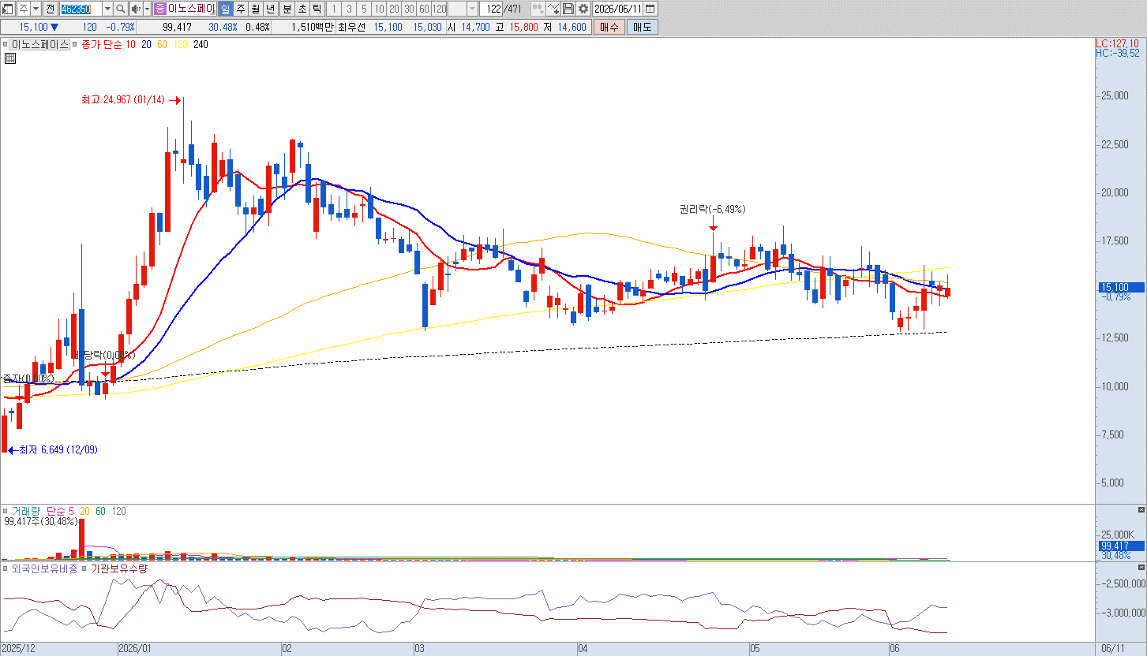Open chart settings gear icon
Screen dimensions: 1147x656
(583, 9)
